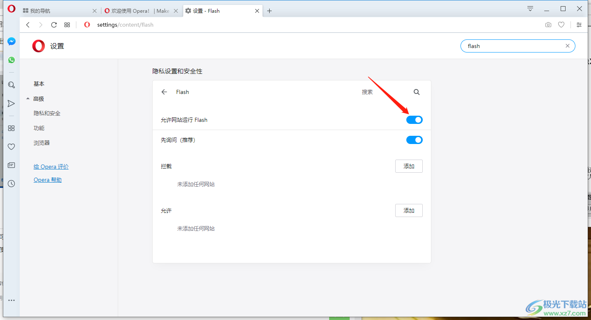Click the 隐私设置和安全性 heading
This screenshot has width=591, height=320.
pyautogui.click(x=177, y=71)
